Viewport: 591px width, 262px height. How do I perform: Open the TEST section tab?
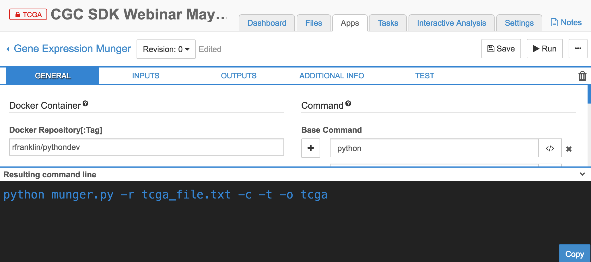pos(425,76)
